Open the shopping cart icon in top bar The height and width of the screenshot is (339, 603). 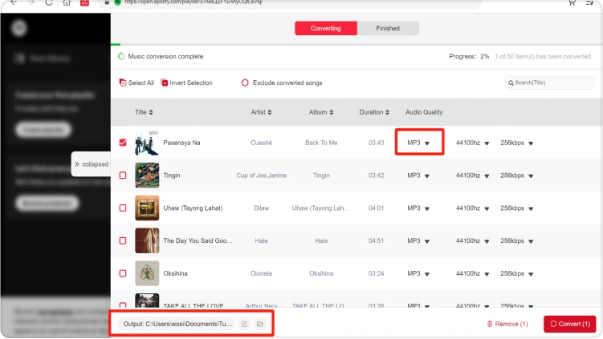572,2
